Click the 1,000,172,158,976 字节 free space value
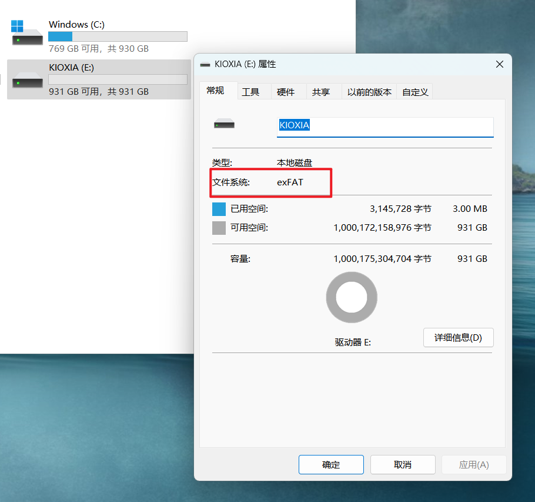The height and width of the screenshot is (502, 535). [x=382, y=227]
